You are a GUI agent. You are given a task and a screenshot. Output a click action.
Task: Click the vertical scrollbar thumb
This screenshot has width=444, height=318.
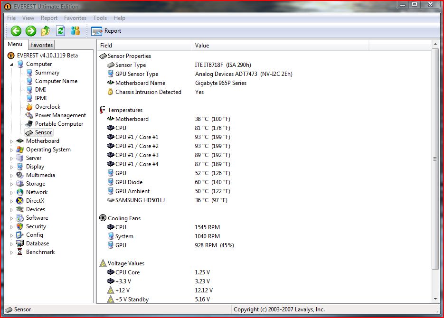(435, 159)
